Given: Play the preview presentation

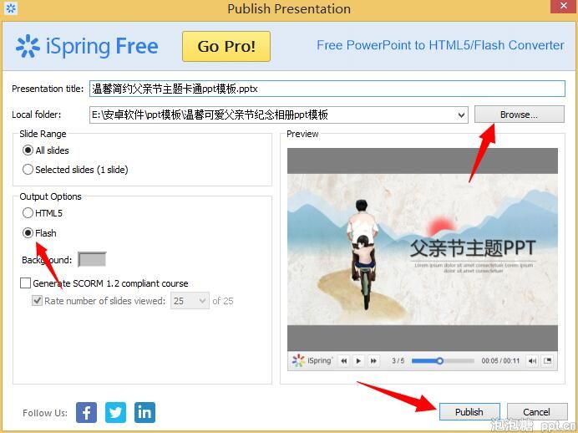Looking at the screenshot, I should [358, 361].
